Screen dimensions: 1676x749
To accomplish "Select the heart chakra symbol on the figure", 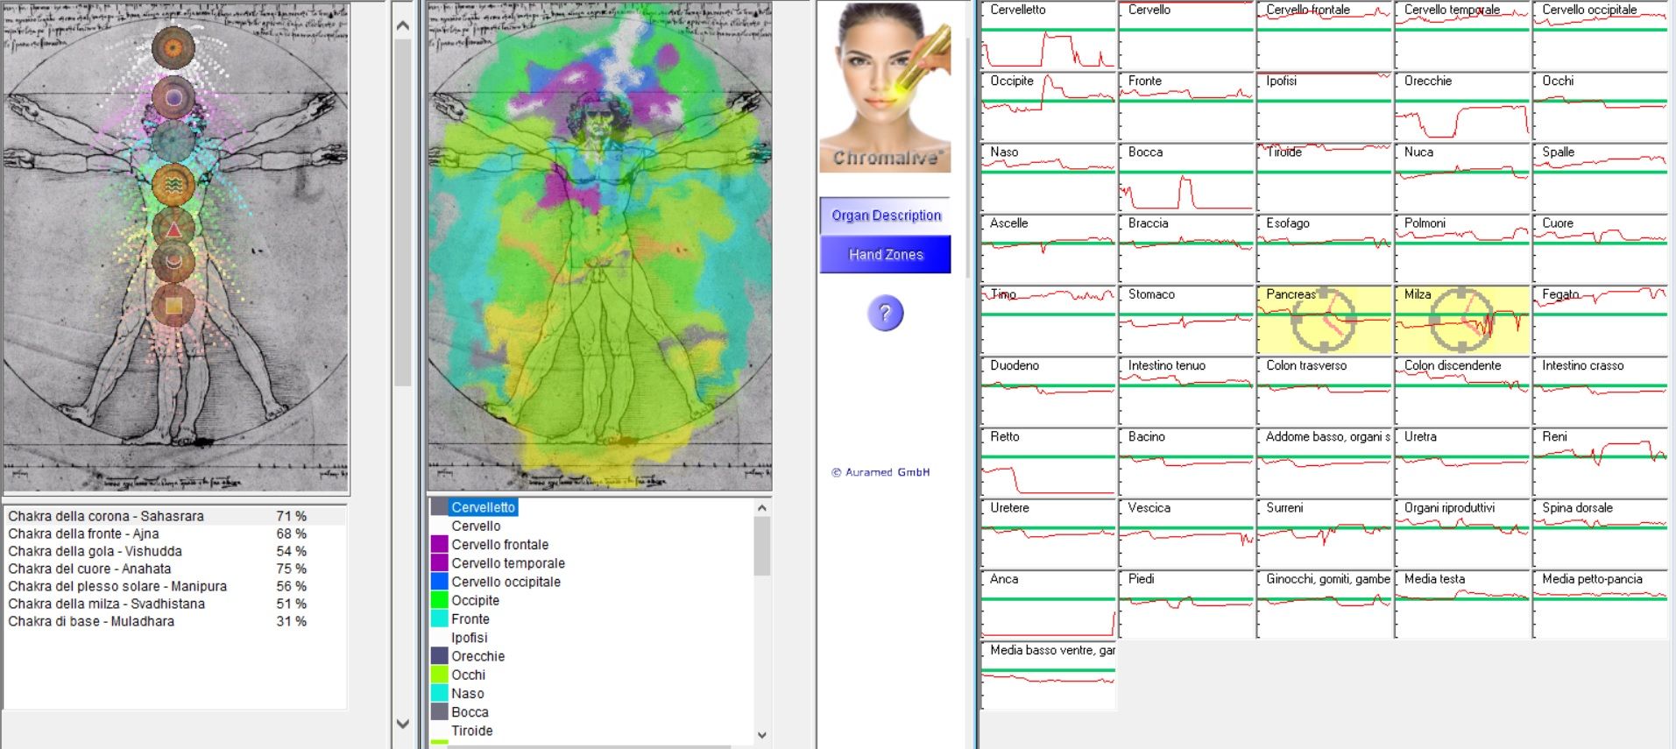I will [x=173, y=185].
